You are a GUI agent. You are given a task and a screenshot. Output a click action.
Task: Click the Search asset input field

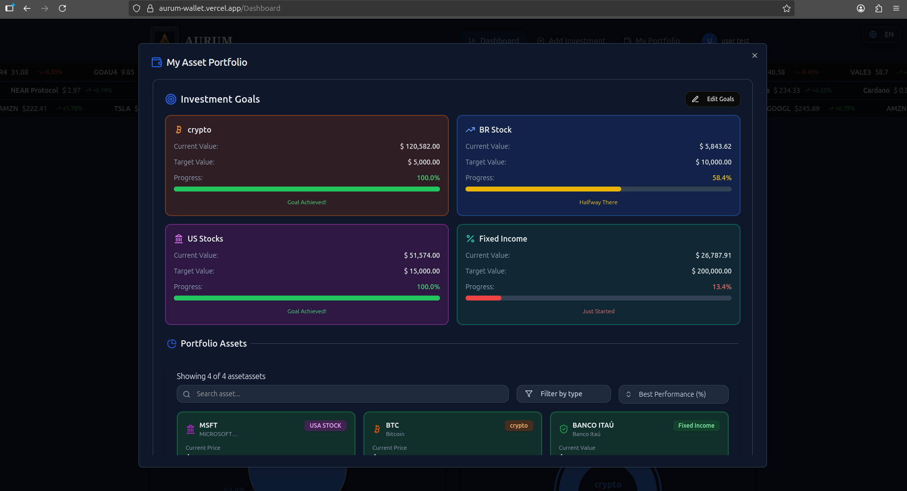[x=342, y=394]
